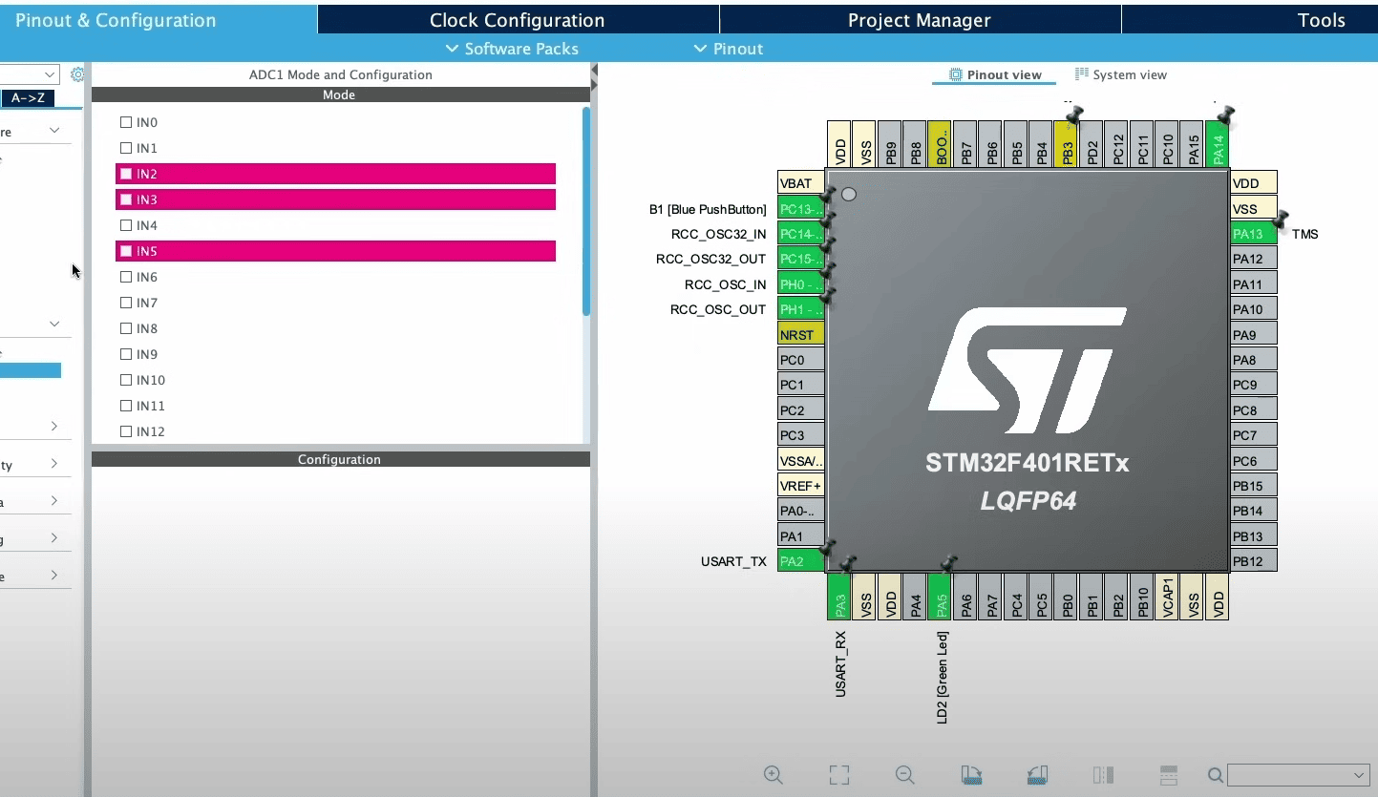This screenshot has width=1378, height=797.
Task: Open the sidebar settings gear icon
Action: tap(77, 73)
